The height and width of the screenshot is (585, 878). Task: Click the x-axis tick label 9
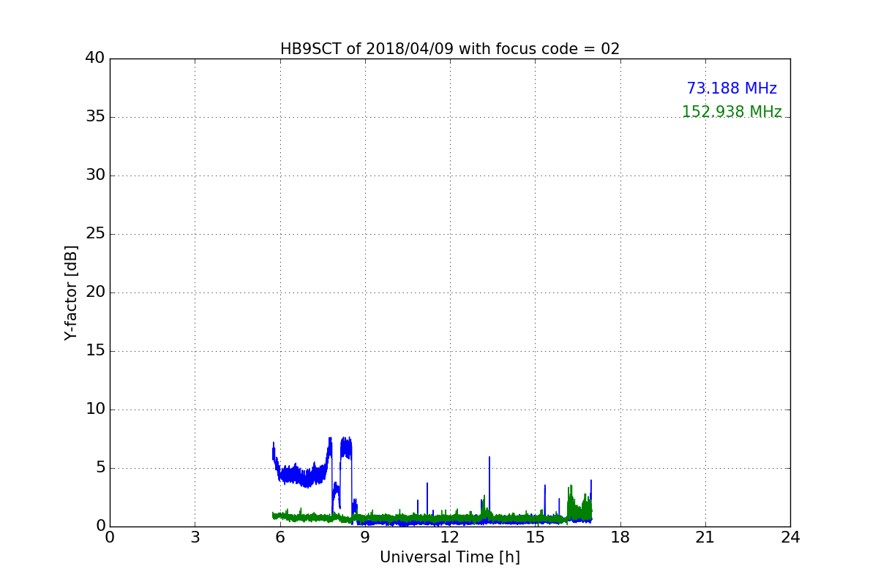[x=365, y=537]
